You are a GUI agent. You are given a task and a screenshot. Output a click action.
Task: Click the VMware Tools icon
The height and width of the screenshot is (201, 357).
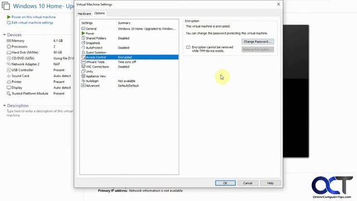83,62
